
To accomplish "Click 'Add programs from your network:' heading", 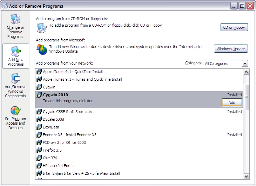I will click(65, 63).
